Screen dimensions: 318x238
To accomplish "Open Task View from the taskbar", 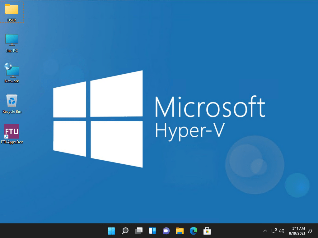I will click(x=139, y=231).
